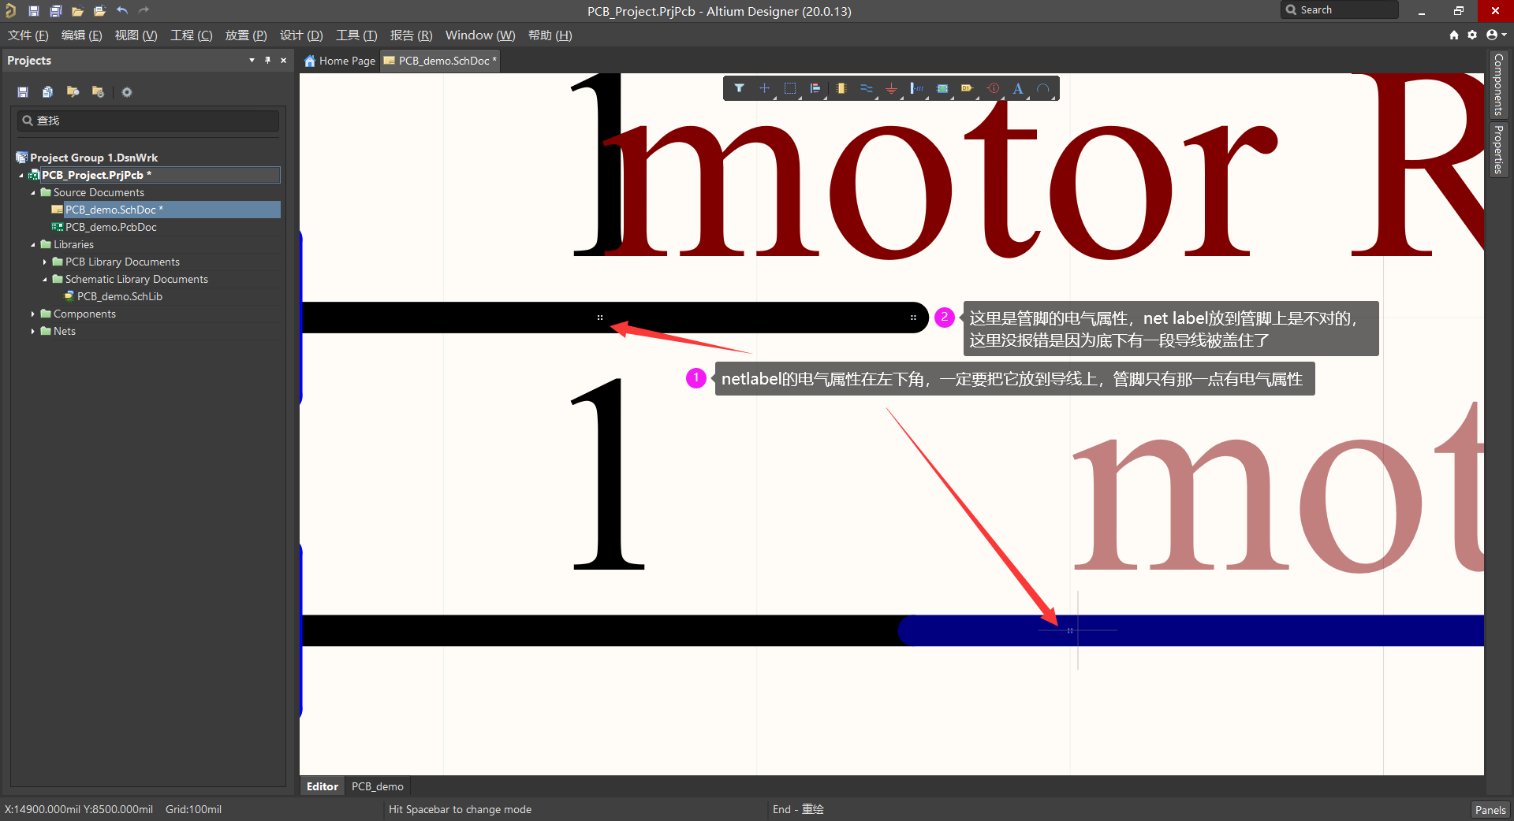
Task: Place a text string with the A icon
Action: (x=1017, y=88)
